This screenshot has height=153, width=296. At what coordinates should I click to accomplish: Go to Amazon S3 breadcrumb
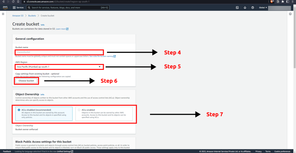18,16
